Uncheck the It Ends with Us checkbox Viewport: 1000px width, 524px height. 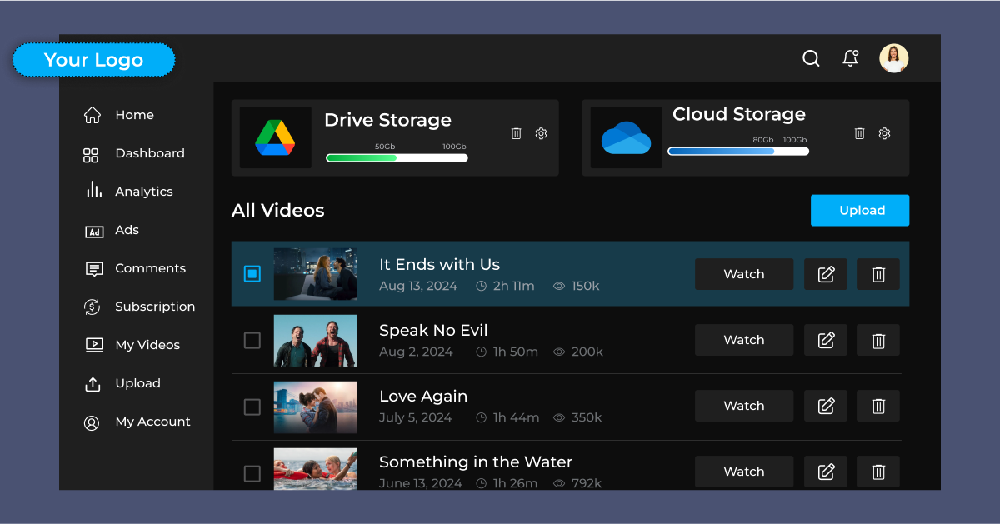pos(252,273)
